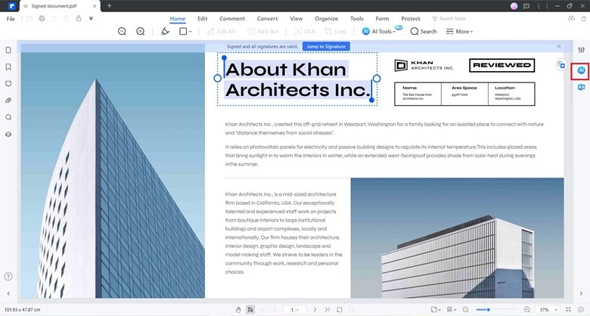Collapse the ribbon with up arrow

click(584, 18)
